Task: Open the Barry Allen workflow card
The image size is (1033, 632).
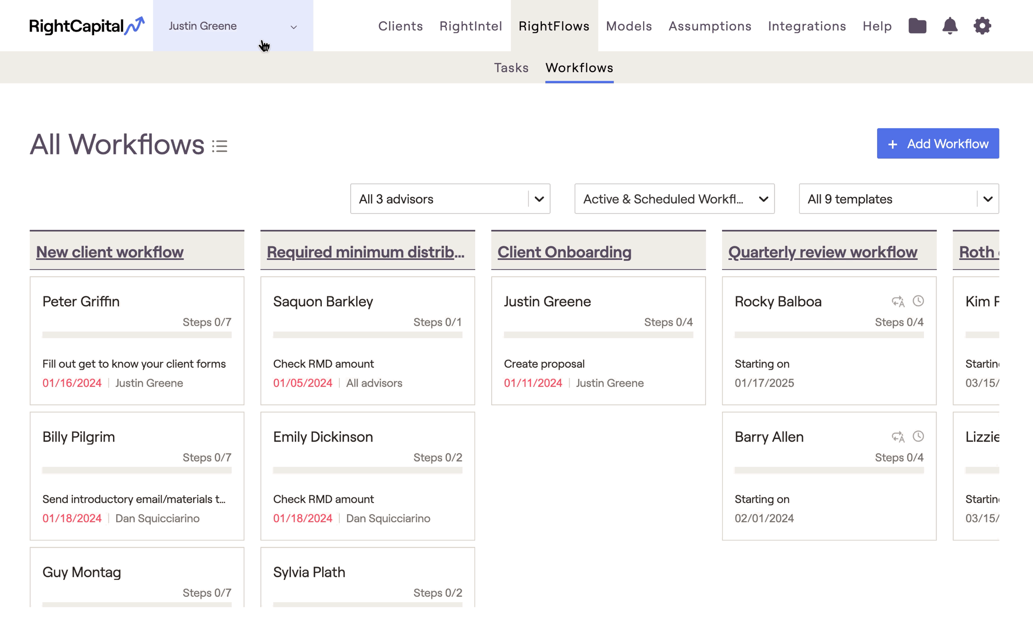Action: [829, 476]
